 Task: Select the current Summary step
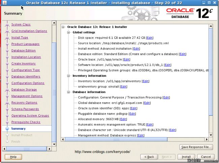click(x=19, y=129)
